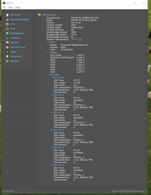Click the CPU CORE 1.406 V value
The width and height of the screenshot is (151, 195).
(81, 55)
